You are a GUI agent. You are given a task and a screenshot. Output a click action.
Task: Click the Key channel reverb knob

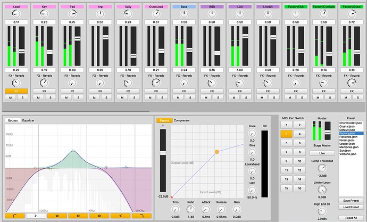[44, 83]
